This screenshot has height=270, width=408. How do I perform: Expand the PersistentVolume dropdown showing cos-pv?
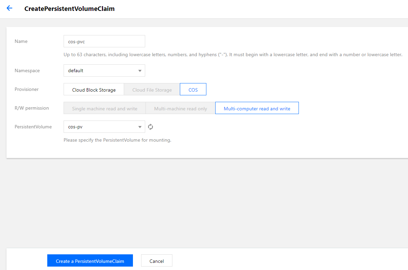point(104,127)
